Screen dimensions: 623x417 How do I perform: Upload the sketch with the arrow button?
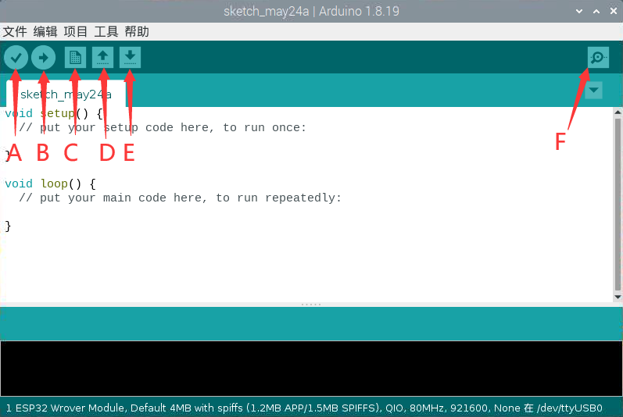[x=44, y=57]
